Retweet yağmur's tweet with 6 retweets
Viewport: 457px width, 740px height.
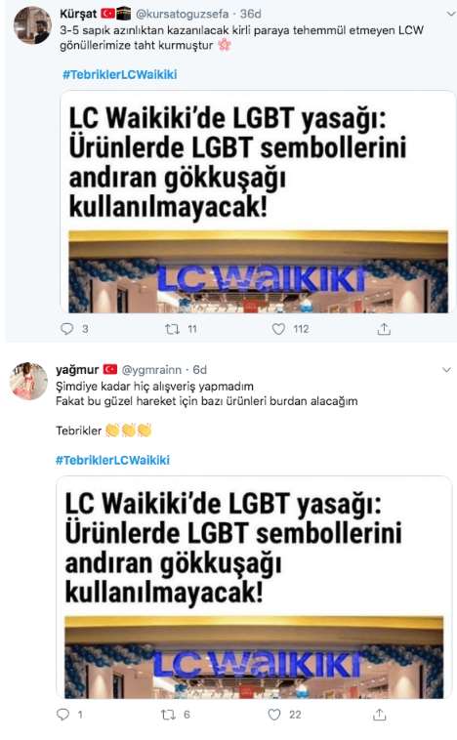click(168, 715)
